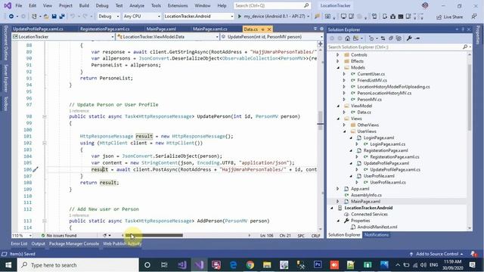The width and height of the screenshot is (484, 272).
Task: Click the Live Share button
Action: (449, 17)
